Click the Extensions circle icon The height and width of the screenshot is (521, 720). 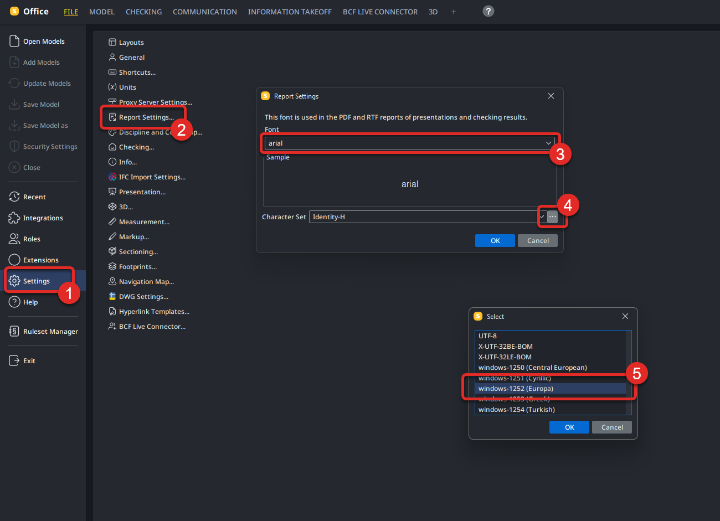(14, 260)
